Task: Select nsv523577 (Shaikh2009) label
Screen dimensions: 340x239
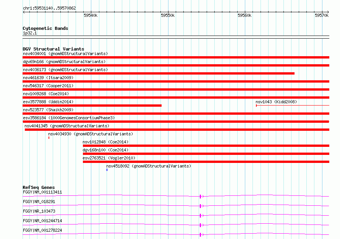Action: (x=48, y=110)
